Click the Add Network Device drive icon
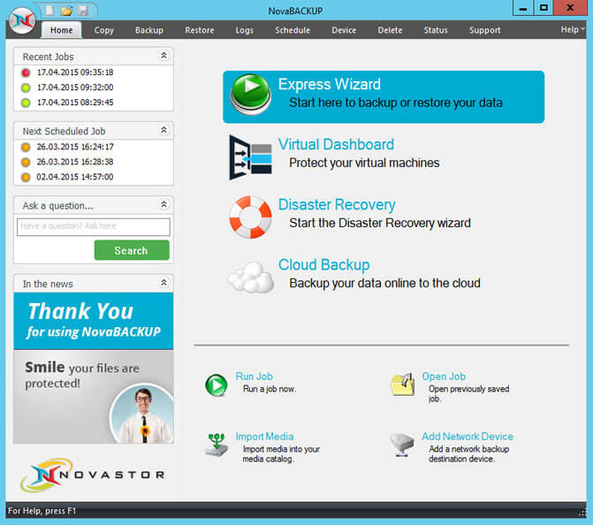Viewport: 593px width, 525px height. pyautogui.click(x=403, y=444)
